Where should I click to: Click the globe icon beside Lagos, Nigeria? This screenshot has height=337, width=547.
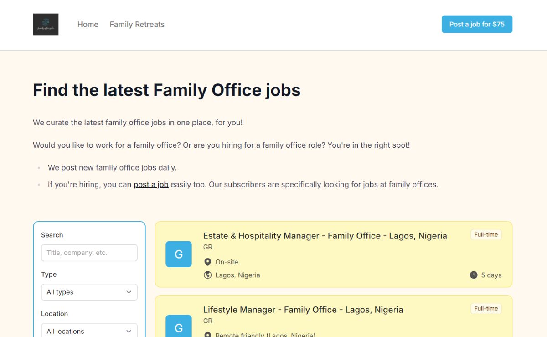click(208, 275)
